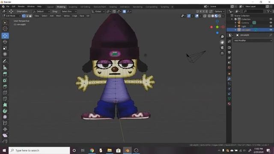The width and height of the screenshot is (274, 154).
Task: Open the Vertex menu in viewport header
Action: (x=67, y=16)
